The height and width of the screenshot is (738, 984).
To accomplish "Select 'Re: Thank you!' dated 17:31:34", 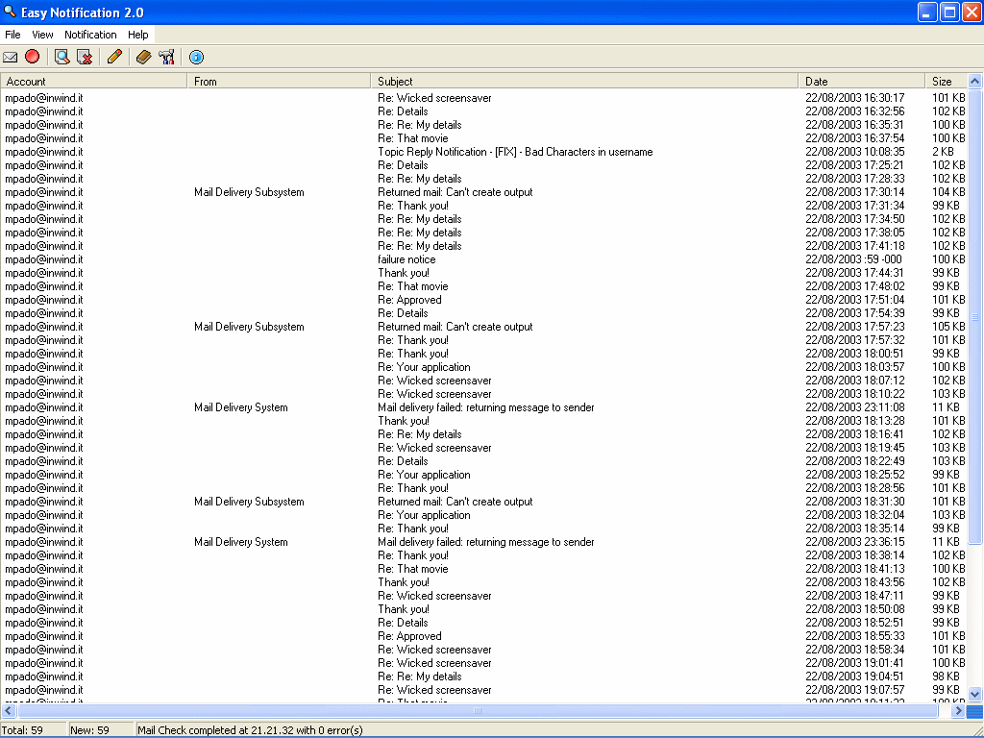I will tap(484, 206).
